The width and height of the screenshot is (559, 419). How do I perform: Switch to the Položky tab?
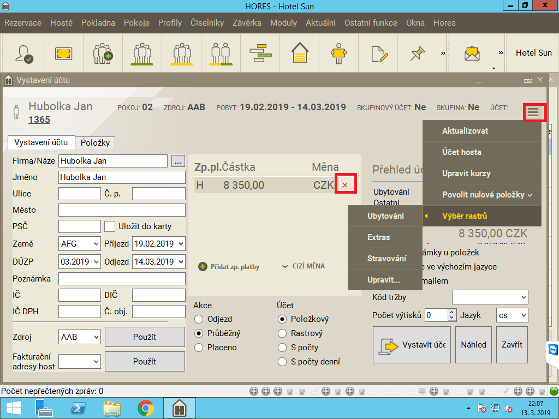[x=96, y=143]
